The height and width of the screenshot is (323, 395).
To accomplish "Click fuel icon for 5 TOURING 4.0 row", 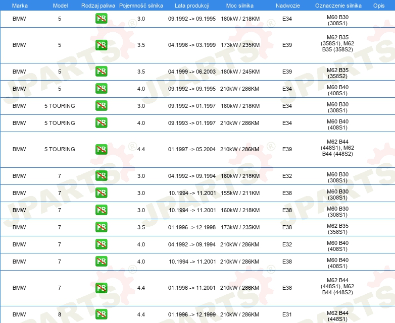I will [x=101, y=123].
